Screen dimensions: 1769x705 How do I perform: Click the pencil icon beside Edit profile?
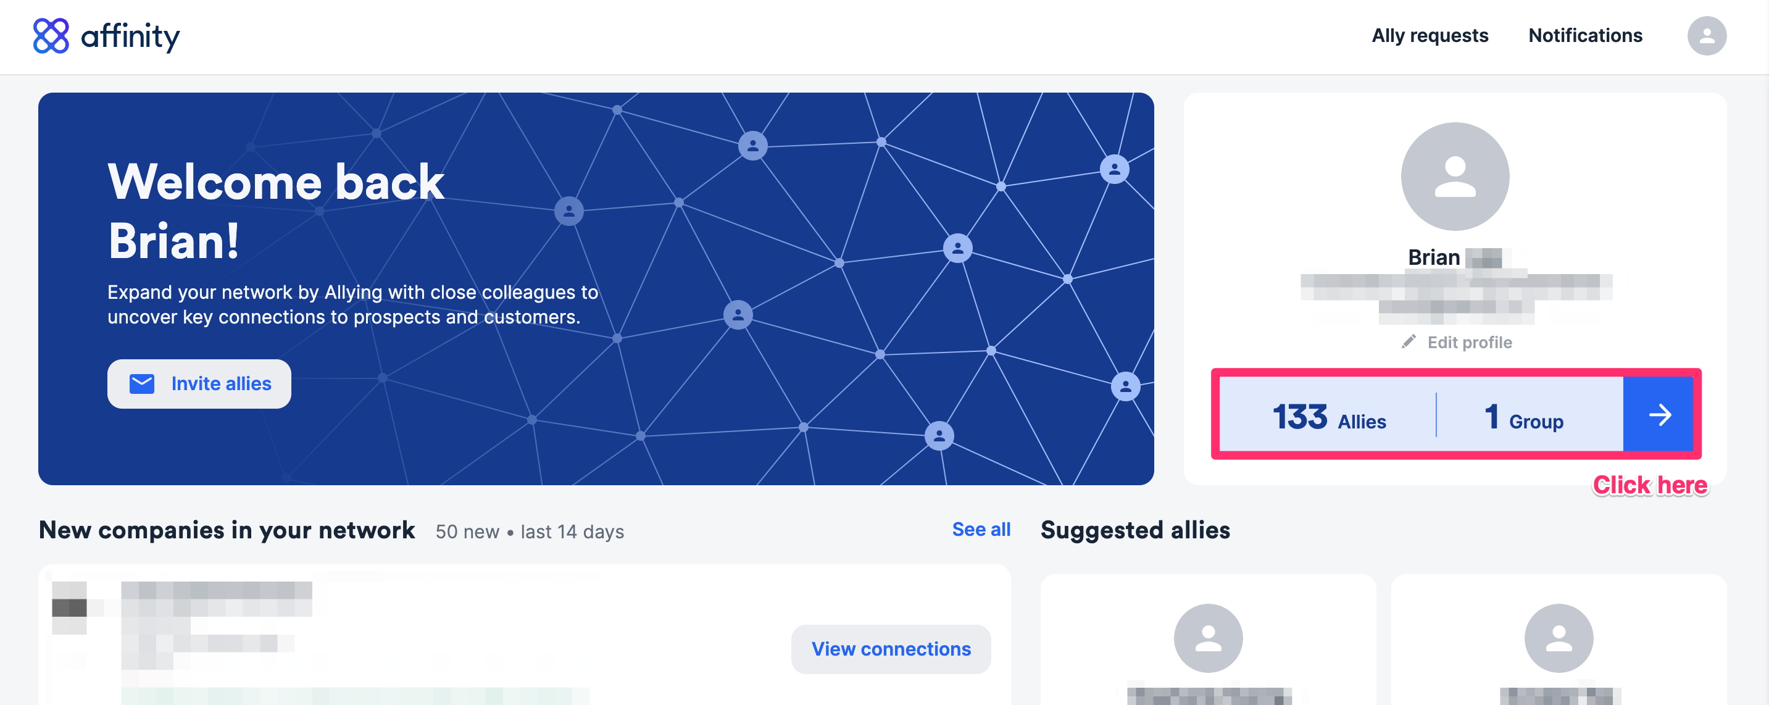[1409, 341]
